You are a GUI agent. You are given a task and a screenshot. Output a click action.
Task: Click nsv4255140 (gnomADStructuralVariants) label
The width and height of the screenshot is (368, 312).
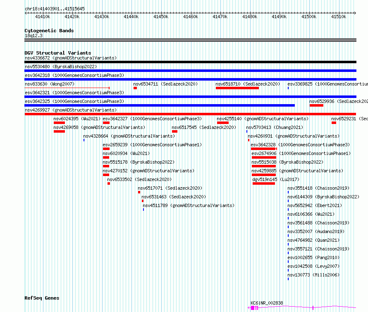click(263, 119)
